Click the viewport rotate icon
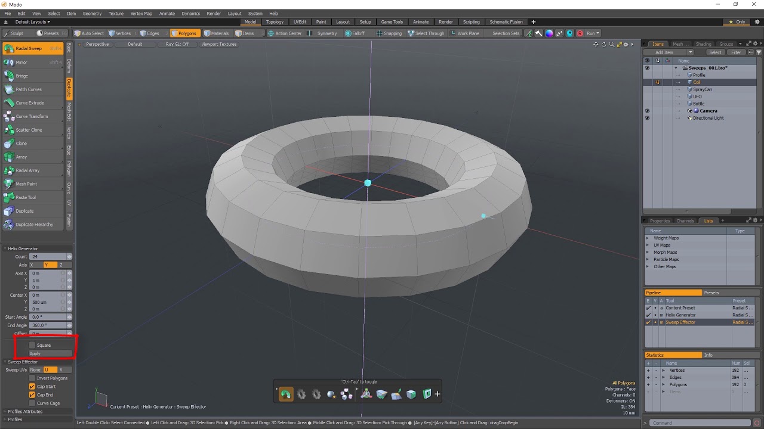764x429 pixels. click(x=603, y=44)
